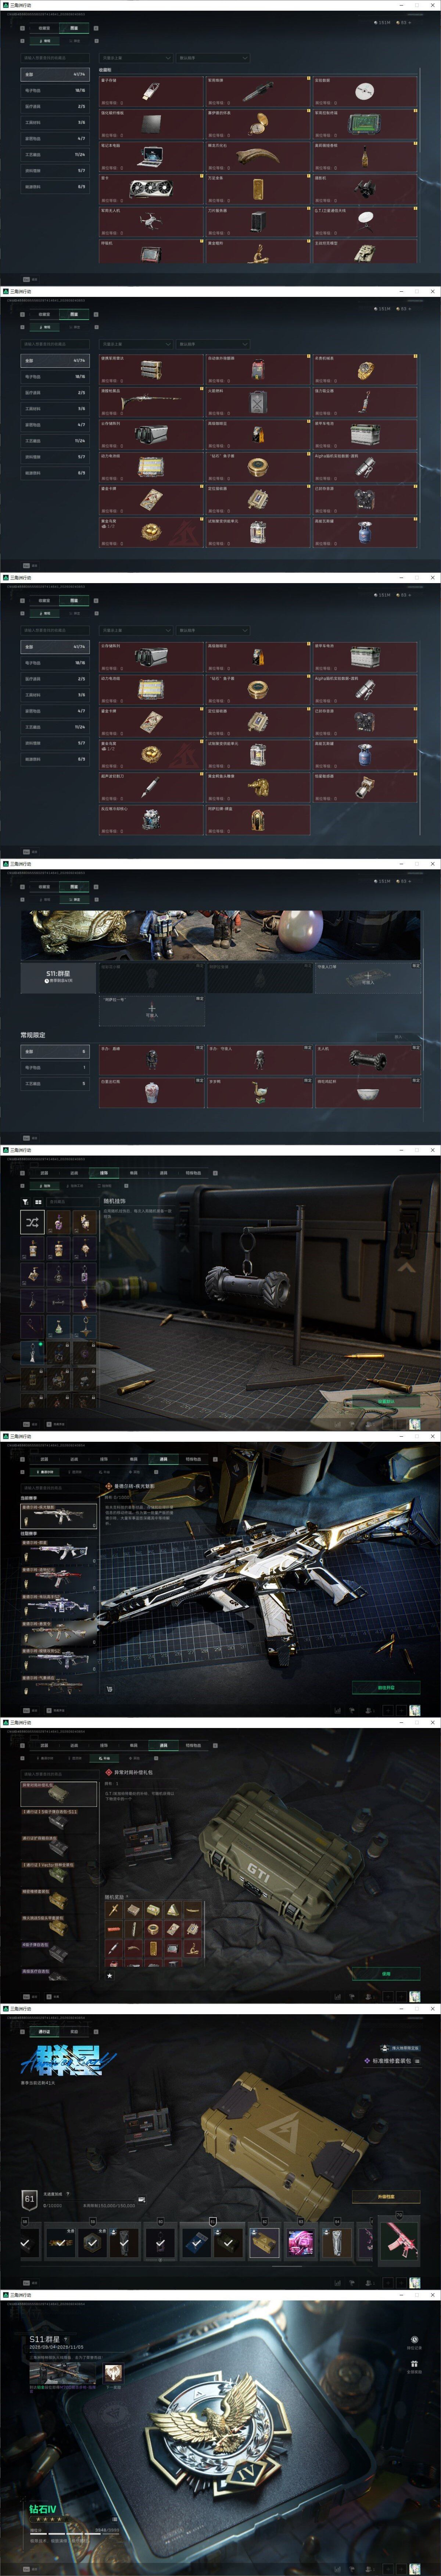Click the green button in the chrome rifle skin window
This screenshot has height=2576, width=441.
(385, 1687)
